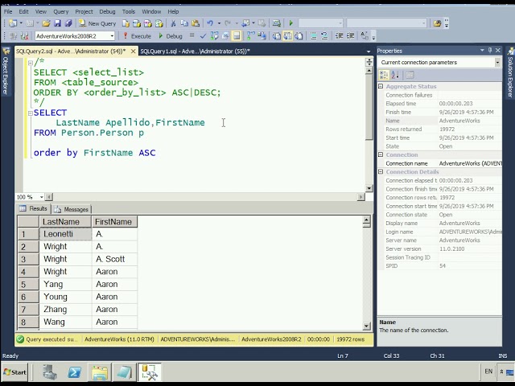Open the Help menu

[173, 11]
